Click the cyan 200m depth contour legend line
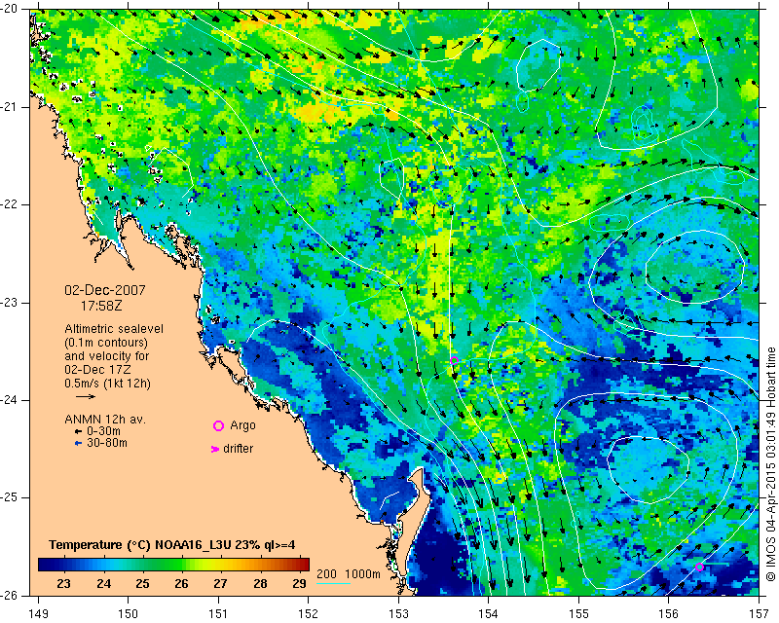Image resolution: width=779 pixels, height=623 pixels. [333, 583]
